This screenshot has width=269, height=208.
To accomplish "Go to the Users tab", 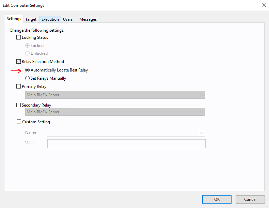I will 68,19.
